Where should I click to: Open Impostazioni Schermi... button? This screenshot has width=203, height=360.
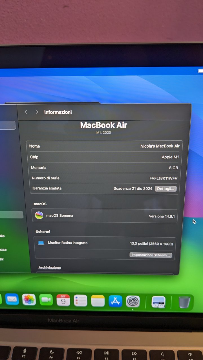coord(151,255)
